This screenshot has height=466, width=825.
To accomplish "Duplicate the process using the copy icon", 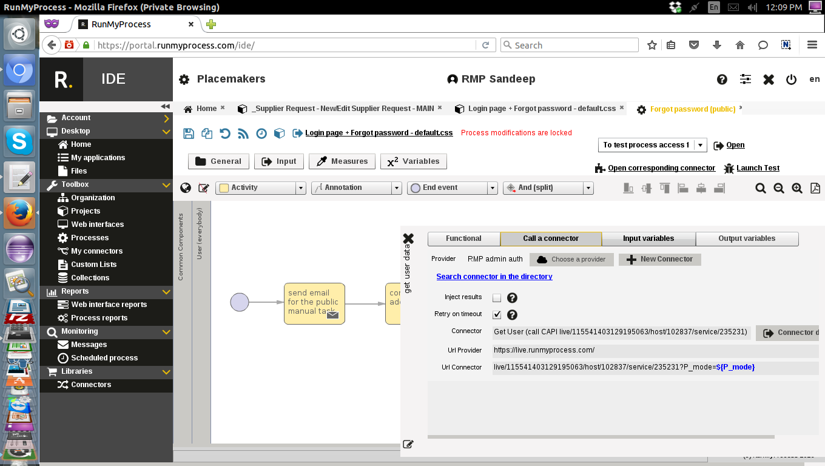I will (x=207, y=133).
